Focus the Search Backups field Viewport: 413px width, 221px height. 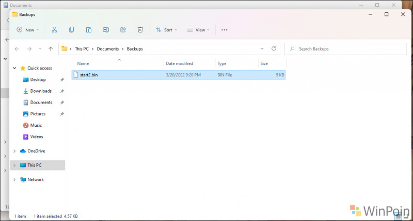point(345,49)
